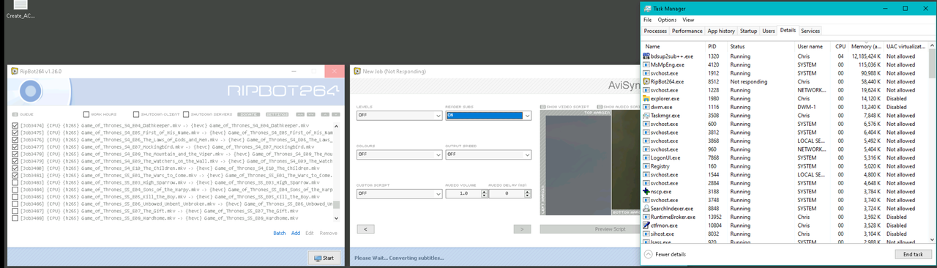
Task: Open the File menu in Task Manager
Action: click(648, 20)
